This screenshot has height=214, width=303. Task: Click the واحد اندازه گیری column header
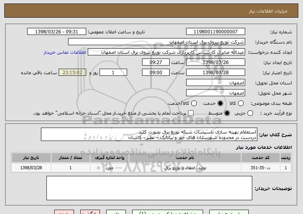109,158
